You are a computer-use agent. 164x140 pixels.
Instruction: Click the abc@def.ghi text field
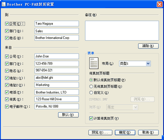point(57,78)
